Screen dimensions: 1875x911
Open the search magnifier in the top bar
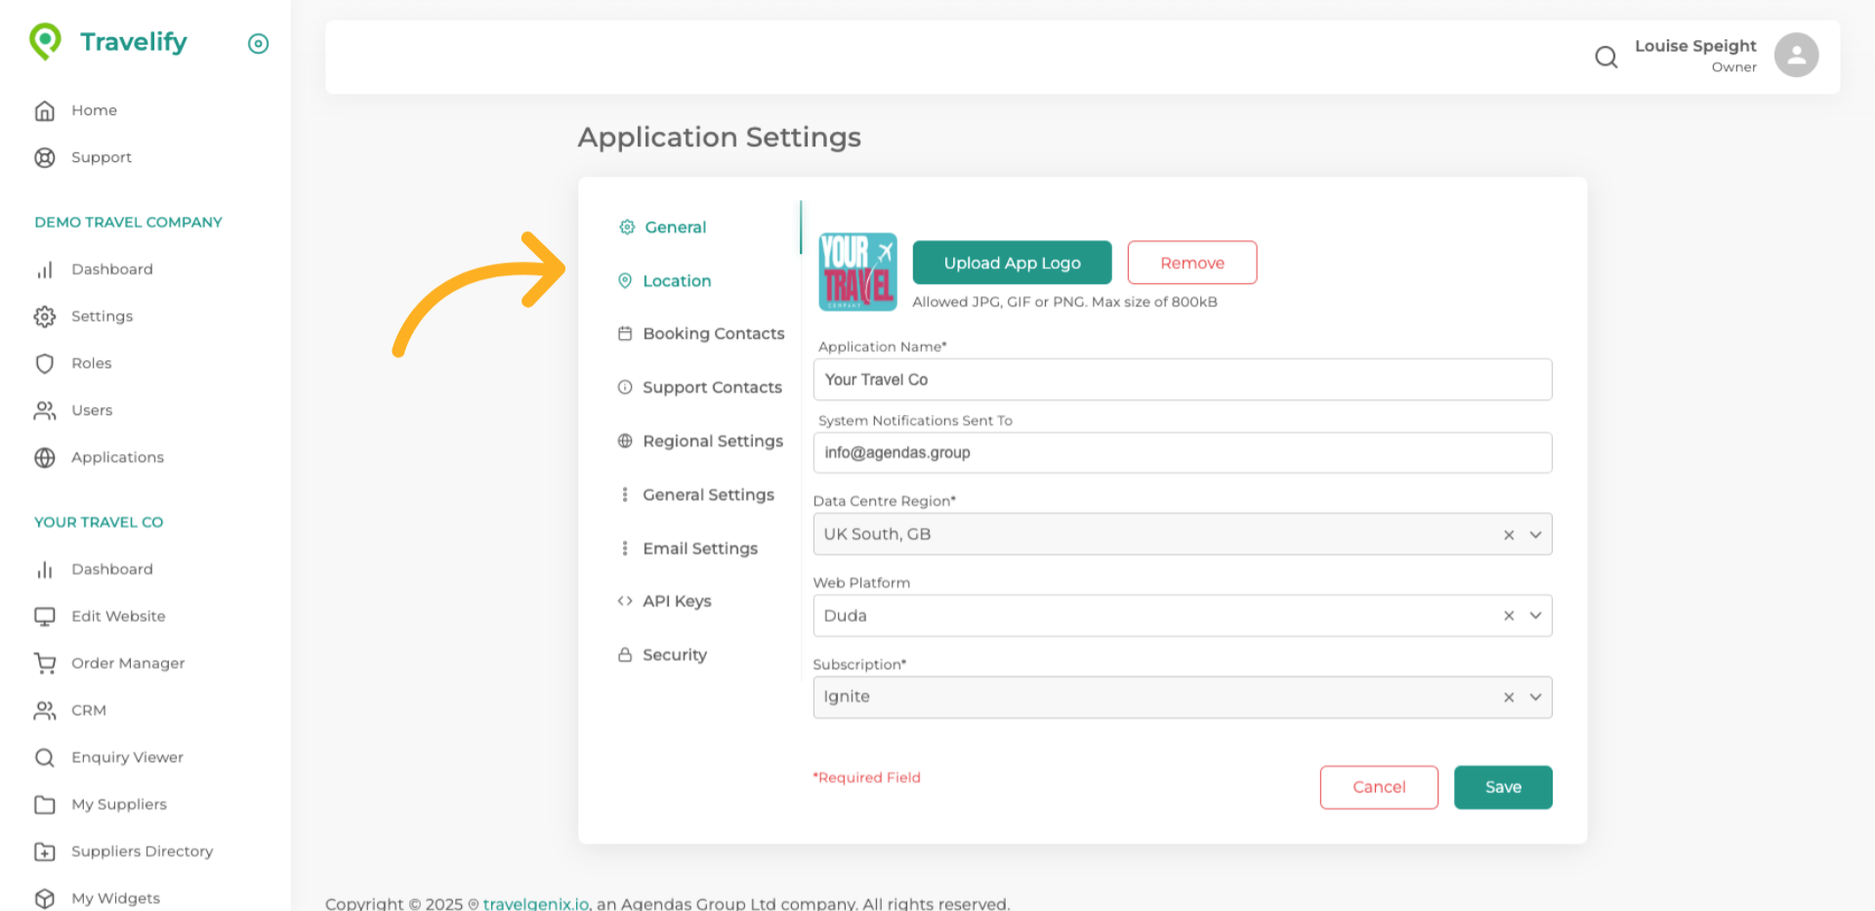(x=1605, y=57)
